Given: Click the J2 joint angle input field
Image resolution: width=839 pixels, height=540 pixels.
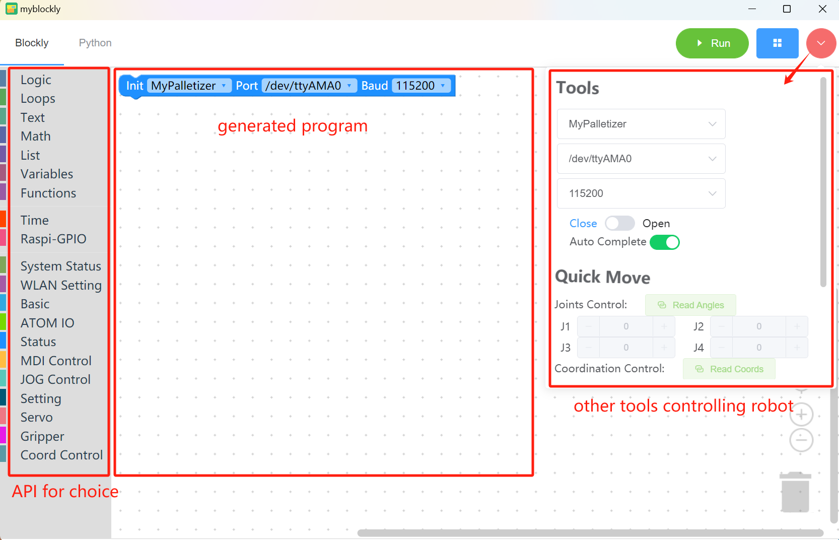Looking at the screenshot, I should (759, 326).
